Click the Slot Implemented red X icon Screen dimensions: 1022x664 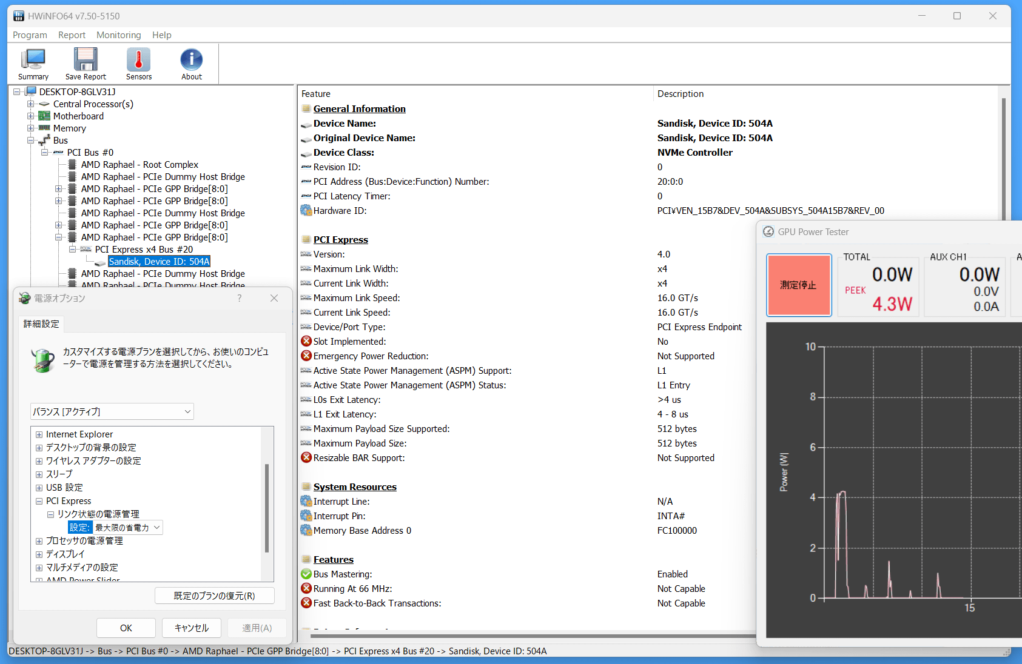click(x=306, y=341)
